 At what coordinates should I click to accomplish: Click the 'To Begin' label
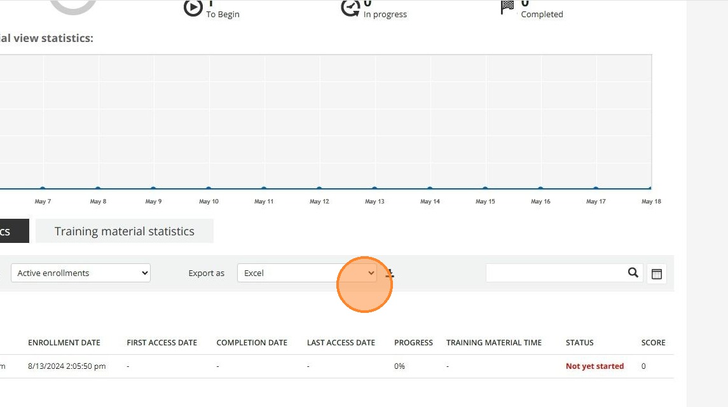click(x=223, y=15)
